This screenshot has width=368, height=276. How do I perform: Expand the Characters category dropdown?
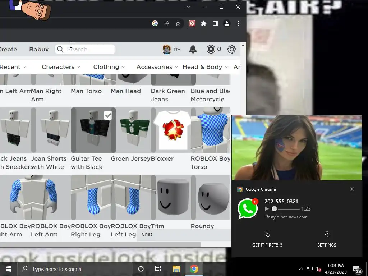pyautogui.click(x=61, y=67)
